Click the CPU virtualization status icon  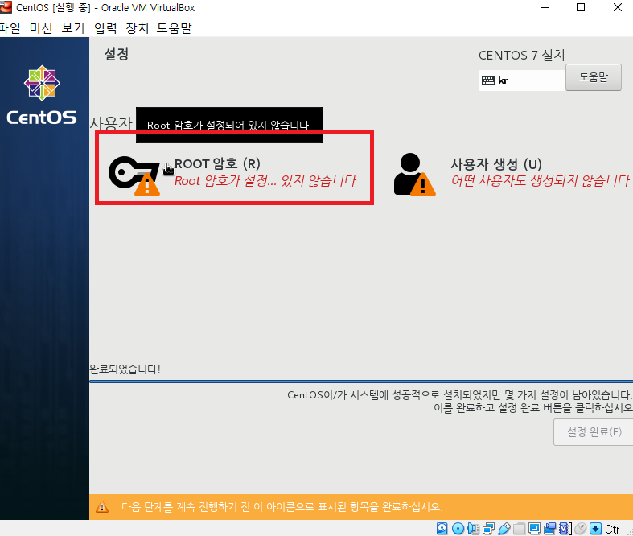coord(565,528)
